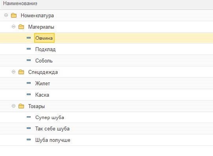Click the Товары folder icon
Viewport: 213px width, 156px height.
21,106
